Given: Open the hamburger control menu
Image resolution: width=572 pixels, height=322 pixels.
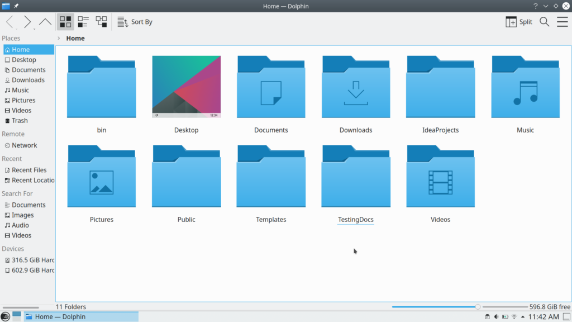Looking at the screenshot, I should 562,22.
